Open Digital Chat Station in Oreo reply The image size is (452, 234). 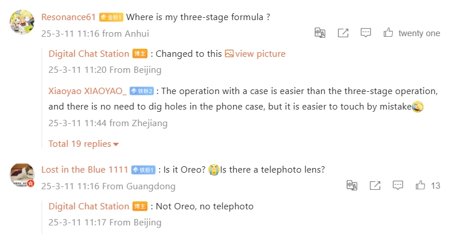pyautogui.click(x=89, y=206)
